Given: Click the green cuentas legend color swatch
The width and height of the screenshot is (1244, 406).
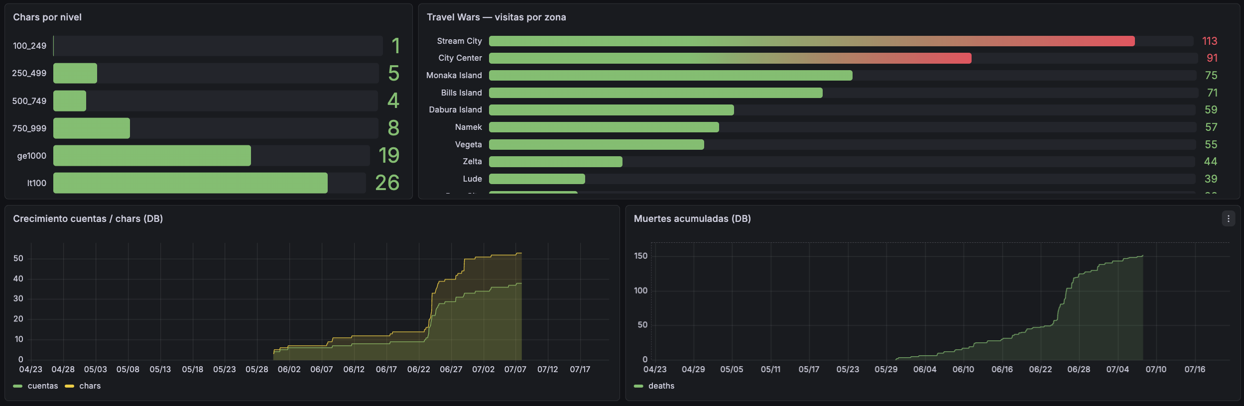Looking at the screenshot, I should (x=17, y=386).
